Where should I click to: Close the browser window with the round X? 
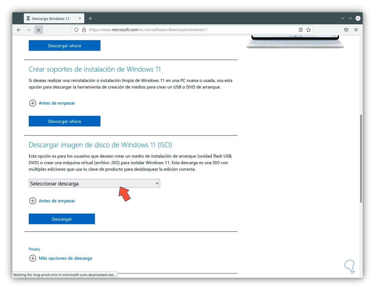click(x=358, y=18)
